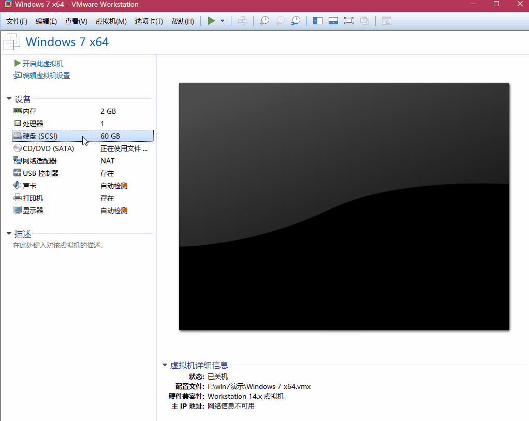The image size is (529, 421).
Task: Select the 声卡 sound card row
Action: point(83,186)
